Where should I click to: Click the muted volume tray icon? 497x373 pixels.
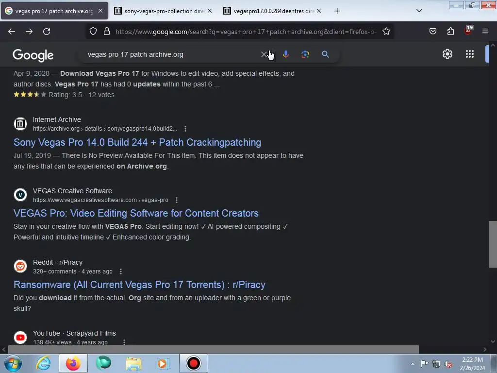tap(448, 364)
